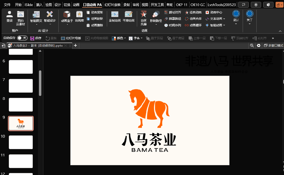The width and height of the screenshot is (284, 175).
Task: Select slide 6 thumbnail
Action: pyautogui.click(x=21, y=67)
